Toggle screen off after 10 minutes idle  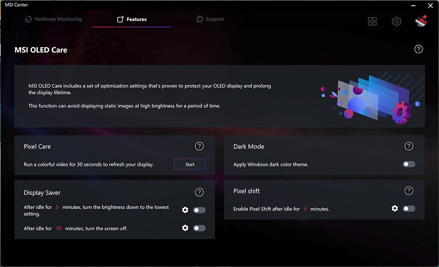click(199, 228)
